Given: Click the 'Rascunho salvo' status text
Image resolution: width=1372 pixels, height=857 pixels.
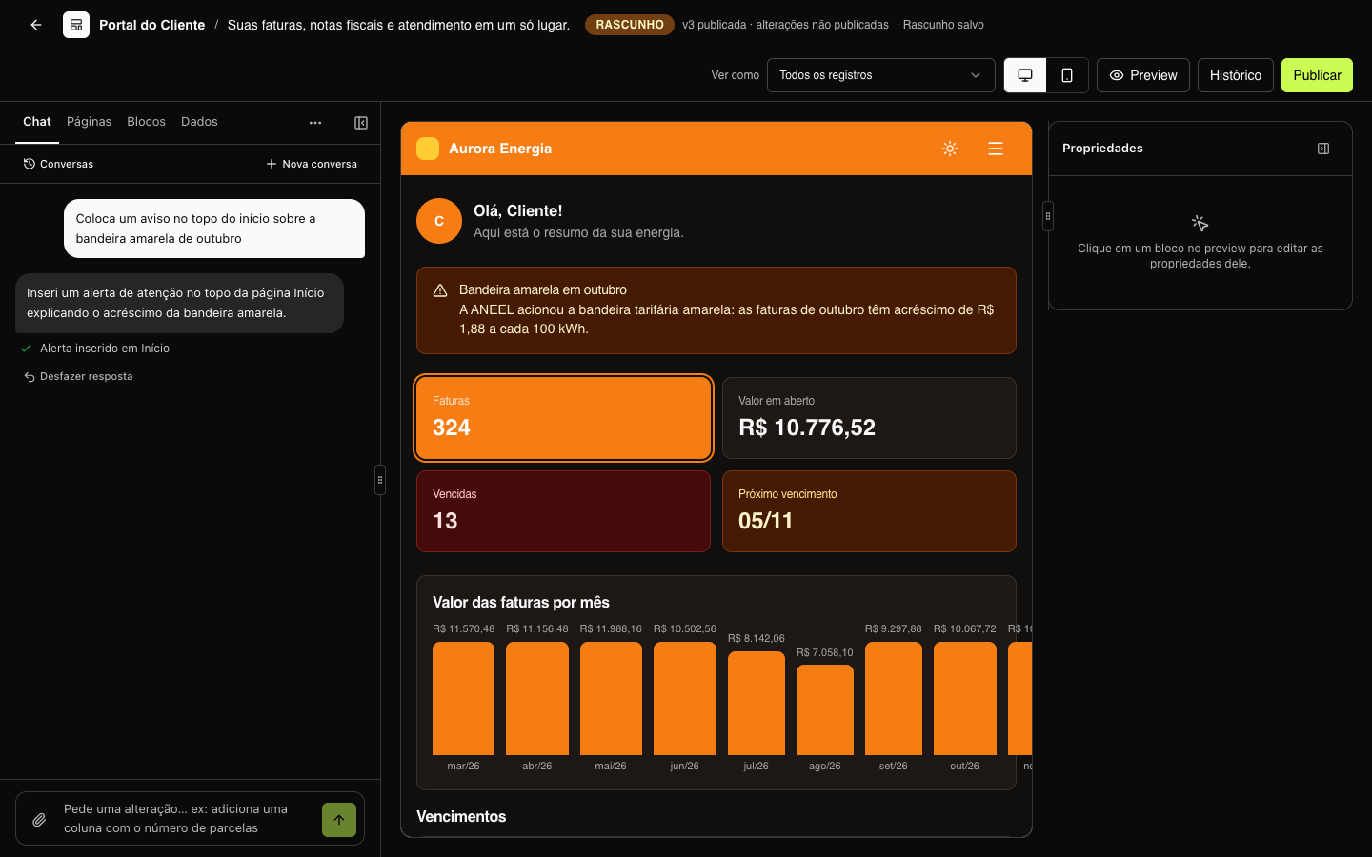Looking at the screenshot, I should (x=943, y=25).
